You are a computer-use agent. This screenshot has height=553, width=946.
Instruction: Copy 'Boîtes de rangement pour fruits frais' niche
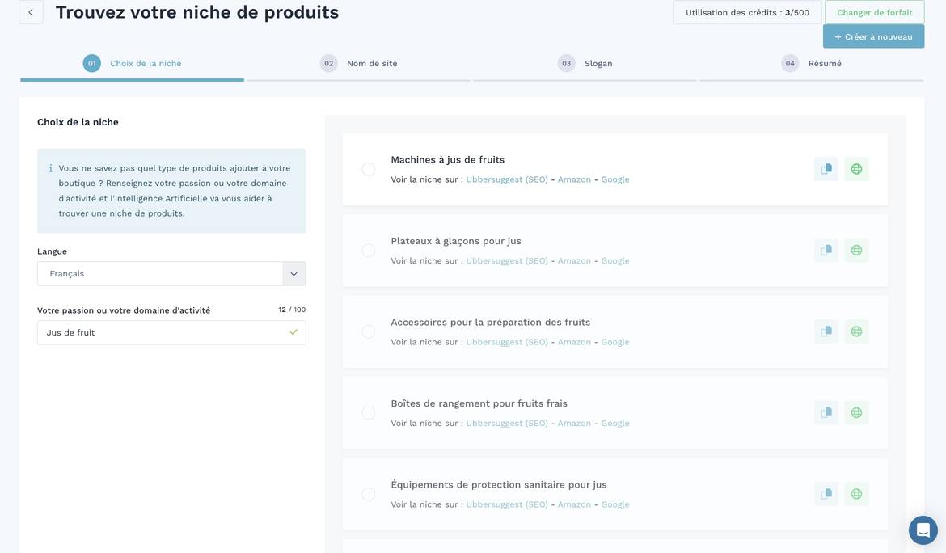(x=826, y=412)
